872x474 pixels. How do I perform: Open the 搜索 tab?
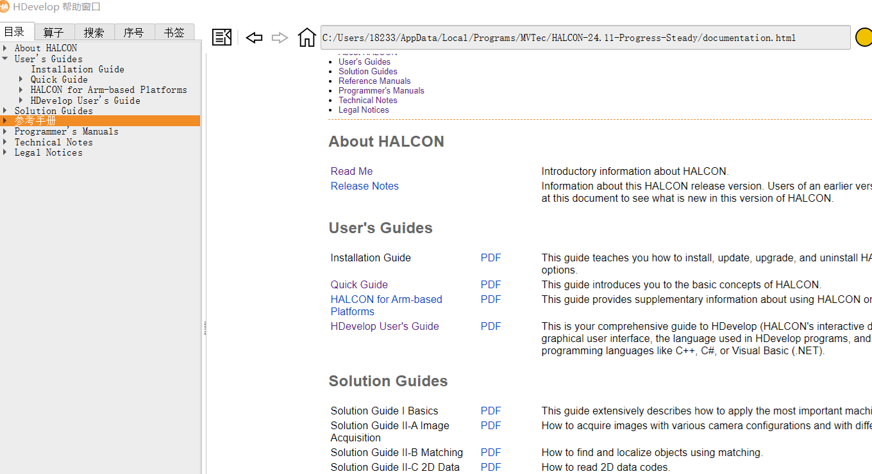pos(94,32)
